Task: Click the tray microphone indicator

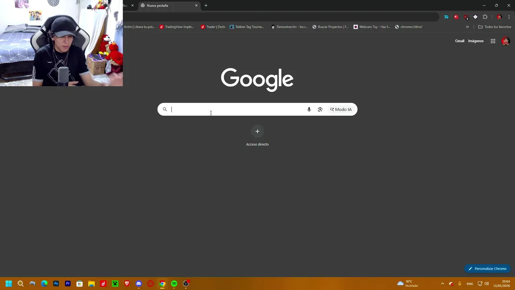Action: tap(459, 284)
